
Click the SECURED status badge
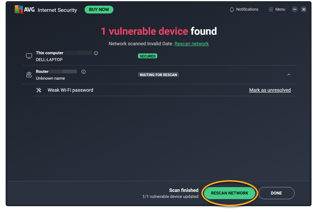(x=147, y=56)
